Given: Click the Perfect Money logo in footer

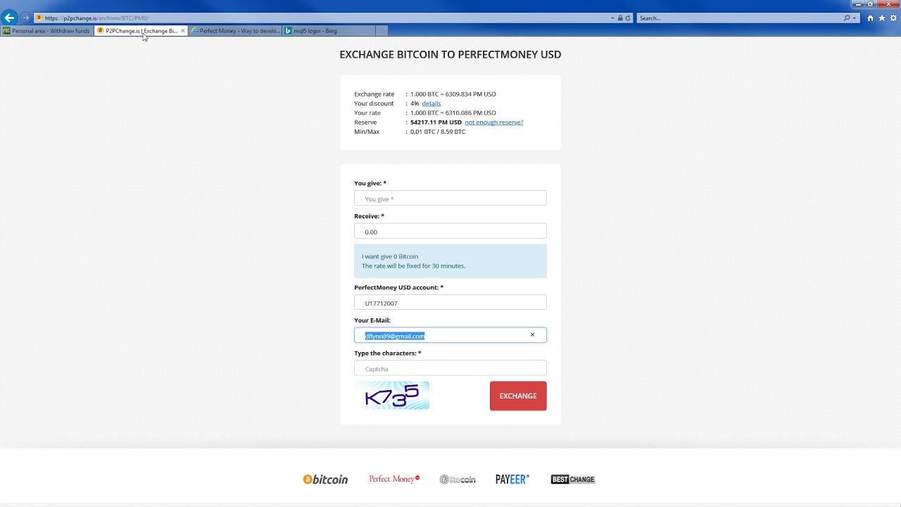Looking at the screenshot, I should click(x=394, y=479).
